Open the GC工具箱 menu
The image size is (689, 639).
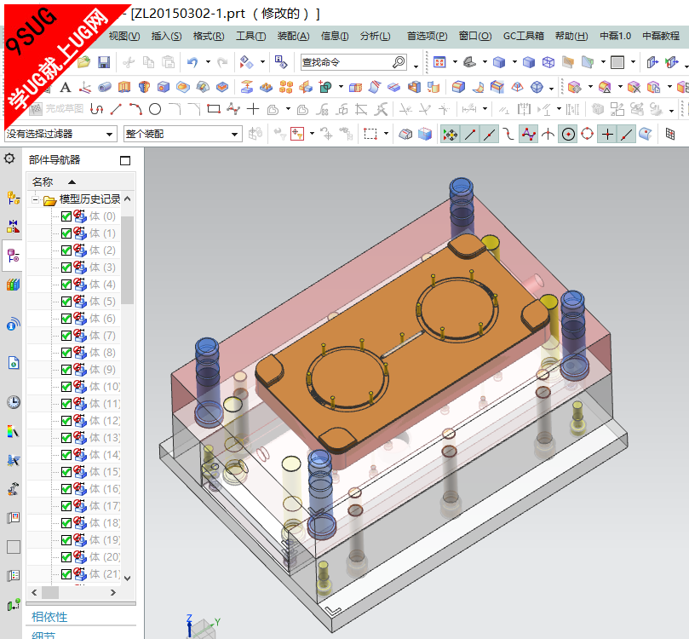pyautogui.click(x=523, y=36)
